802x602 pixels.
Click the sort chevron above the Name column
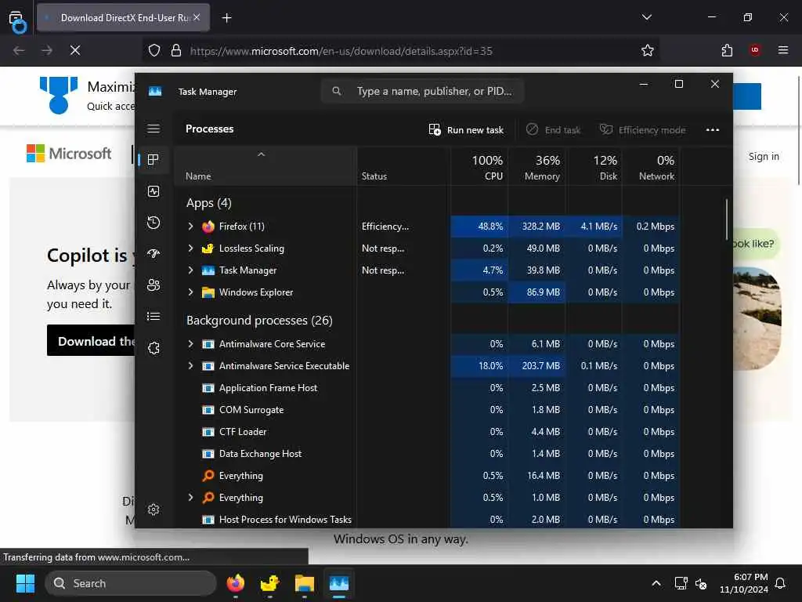pyautogui.click(x=261, y=154)
